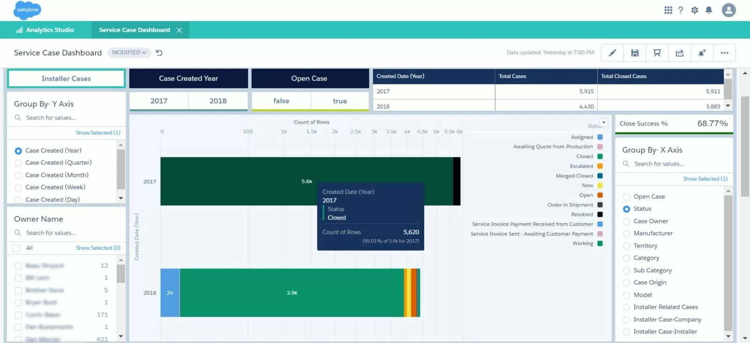The width and height of the screenshot is (750, 343).
Task: Click Group By- Y Axis search field
Action: tap(66, 118)
